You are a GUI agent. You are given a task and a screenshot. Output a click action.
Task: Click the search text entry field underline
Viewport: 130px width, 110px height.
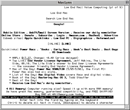tap(60, 22)
